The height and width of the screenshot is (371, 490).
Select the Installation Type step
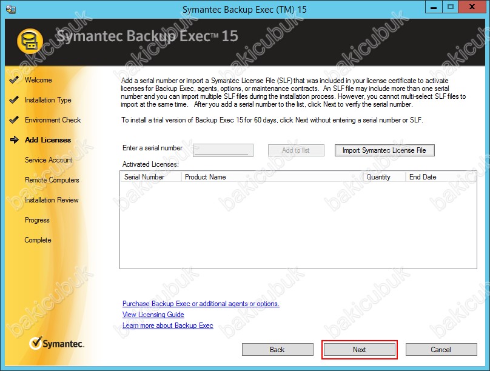pos(48,100)
